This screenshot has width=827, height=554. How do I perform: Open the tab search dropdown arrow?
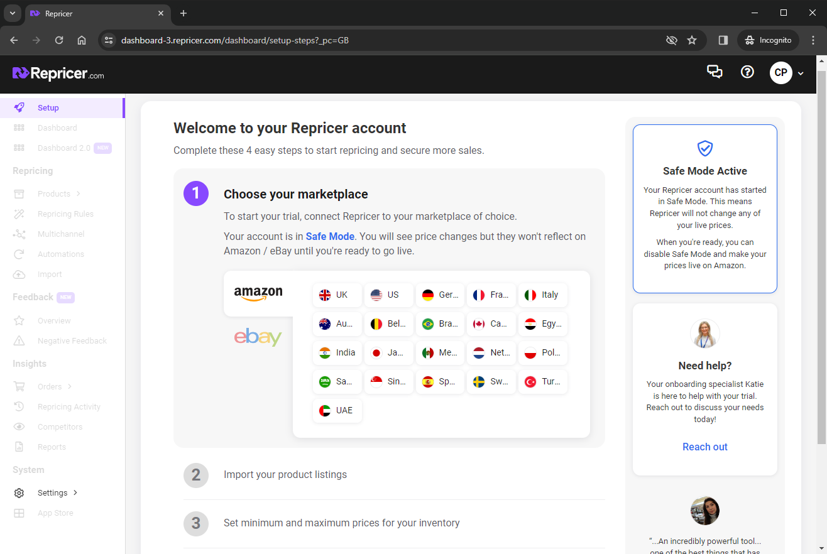coord(12,13)
